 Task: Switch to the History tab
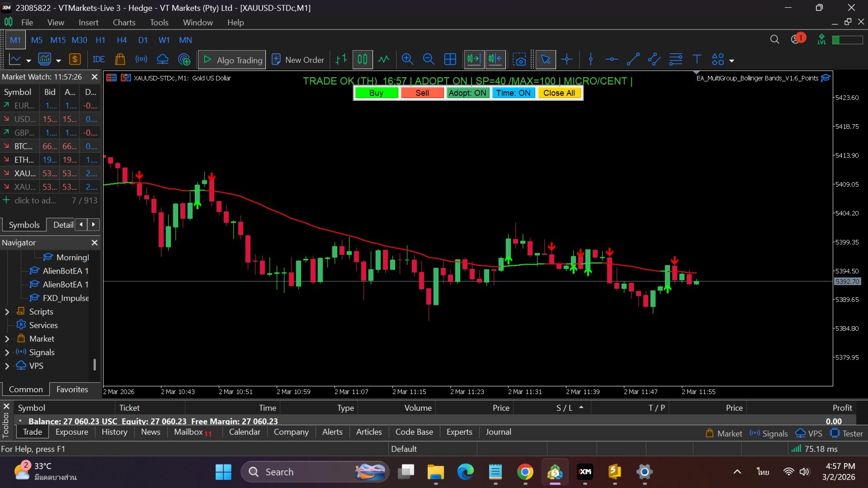point(114,432)
